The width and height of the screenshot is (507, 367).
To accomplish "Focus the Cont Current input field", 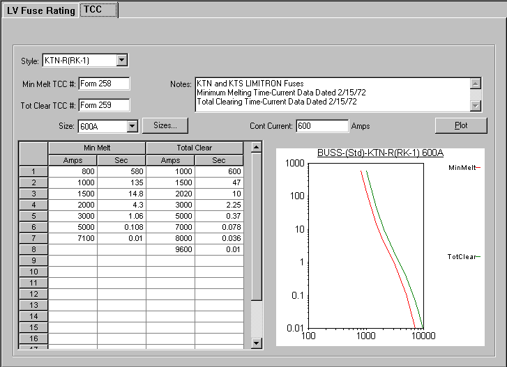I will (321, 126).
